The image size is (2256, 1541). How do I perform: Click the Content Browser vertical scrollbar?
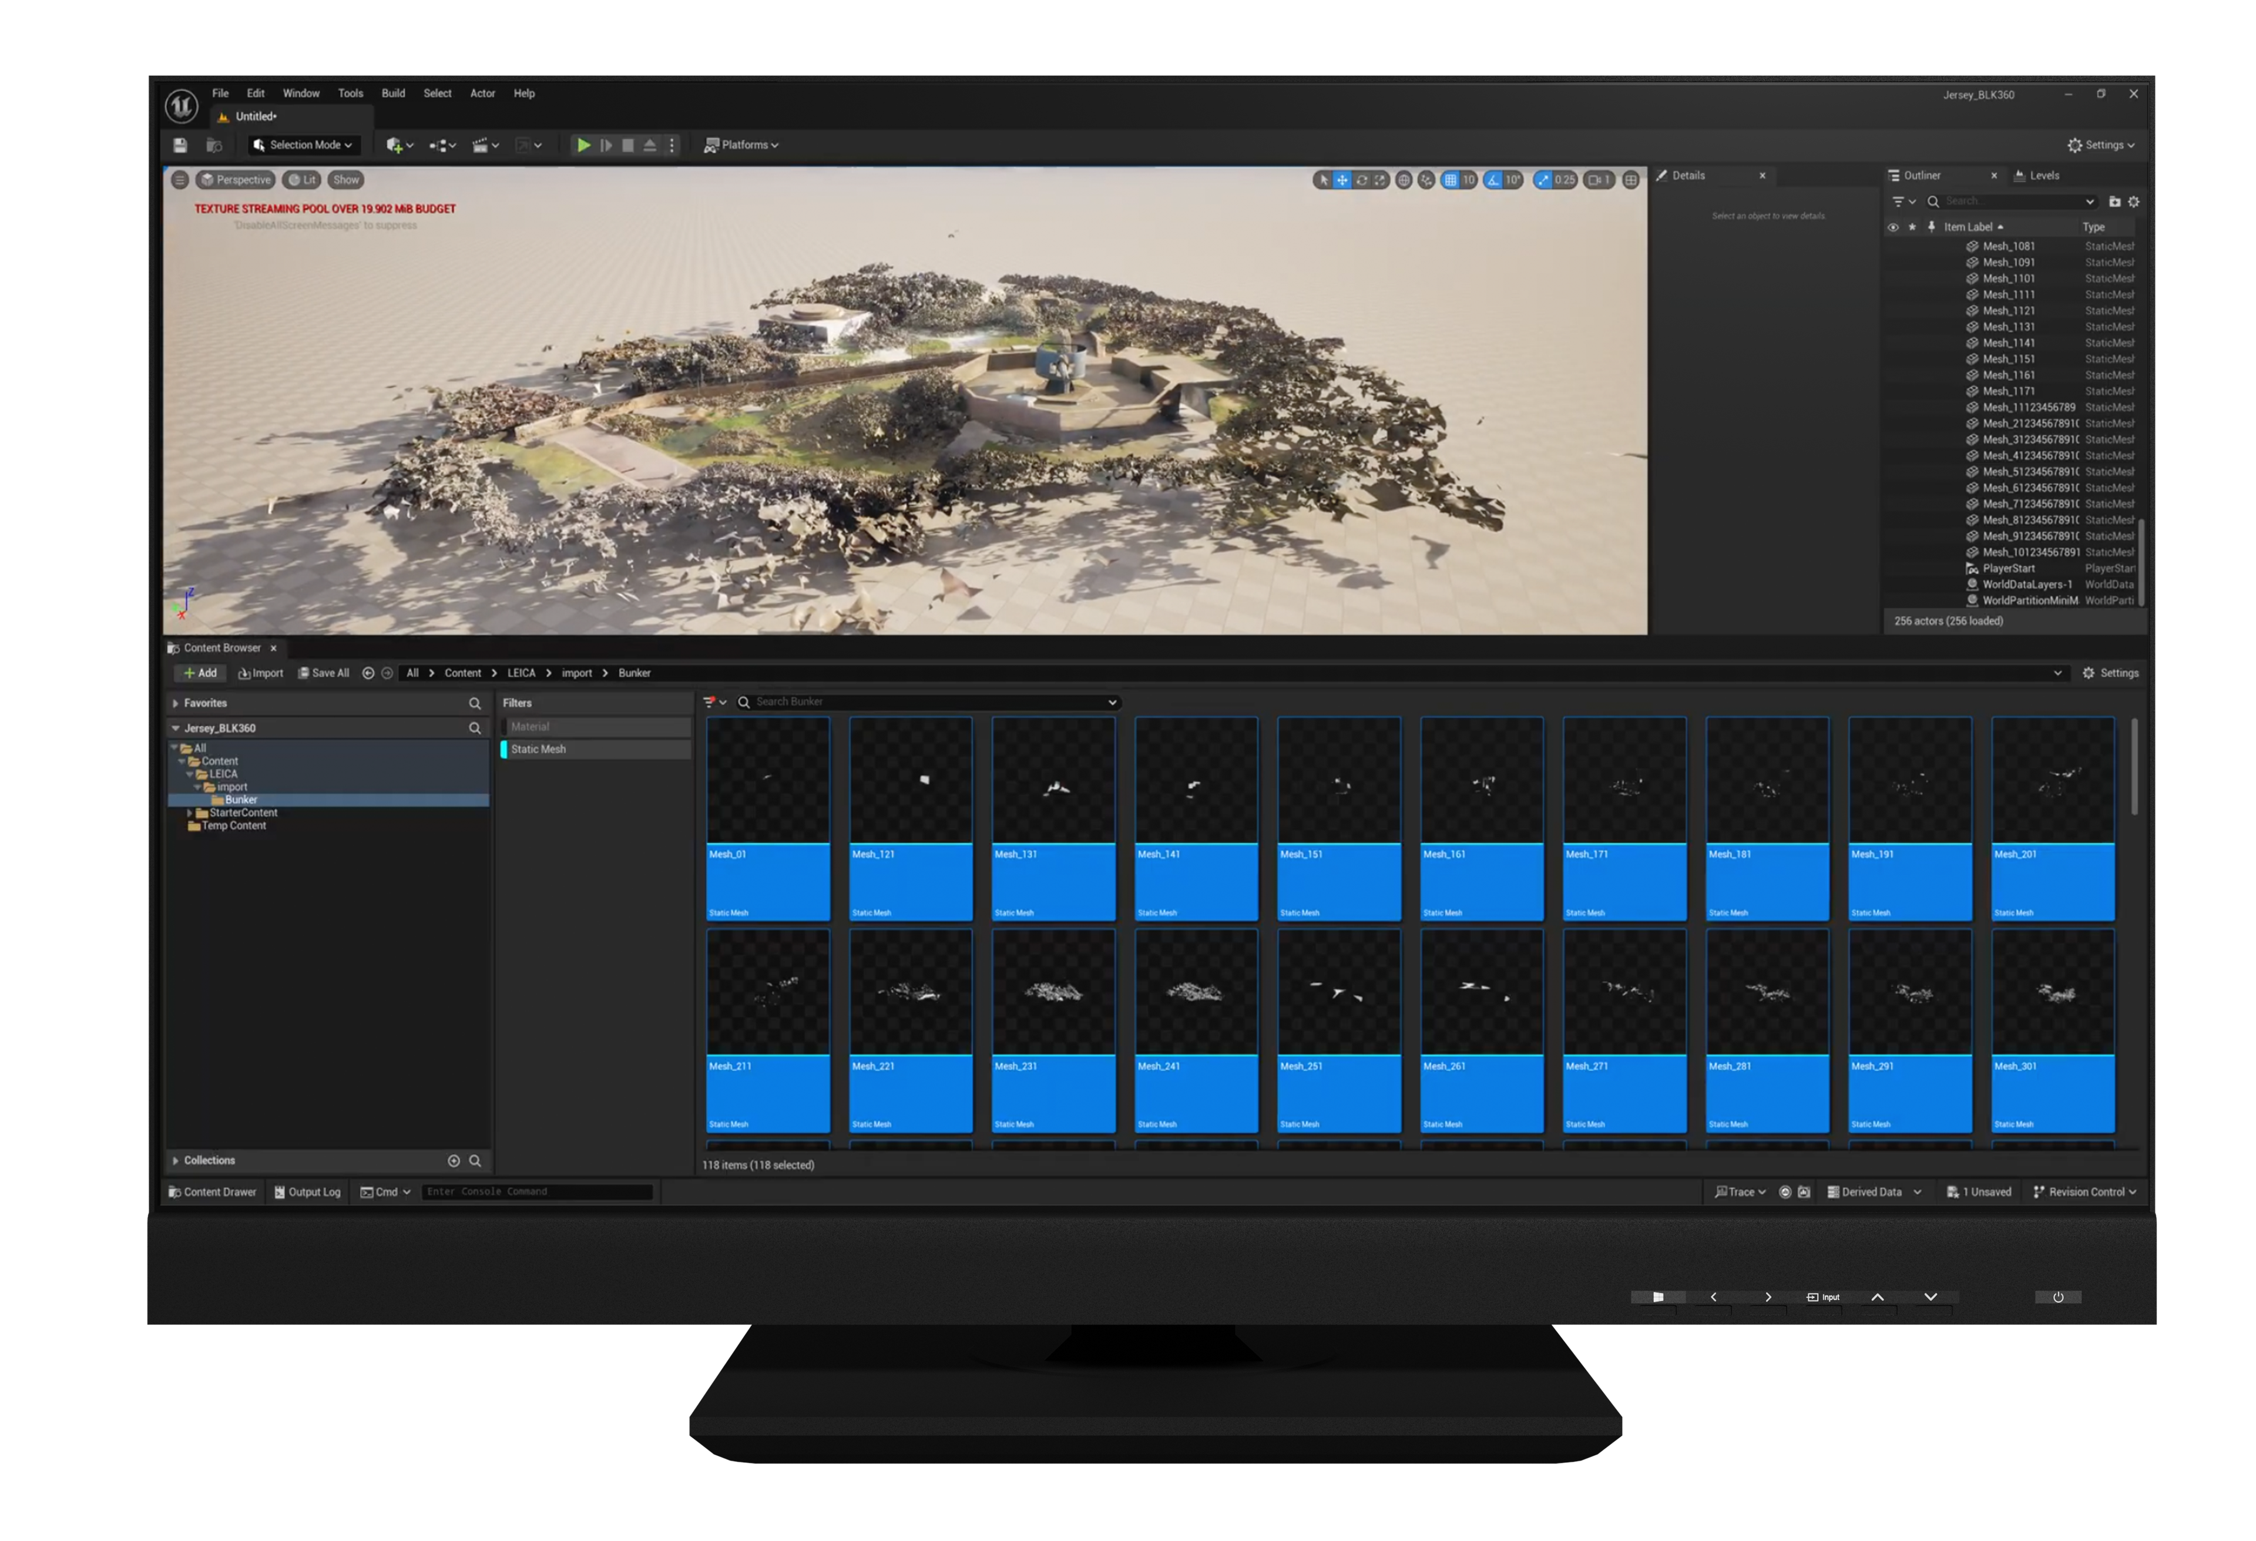click(2134, 766)
